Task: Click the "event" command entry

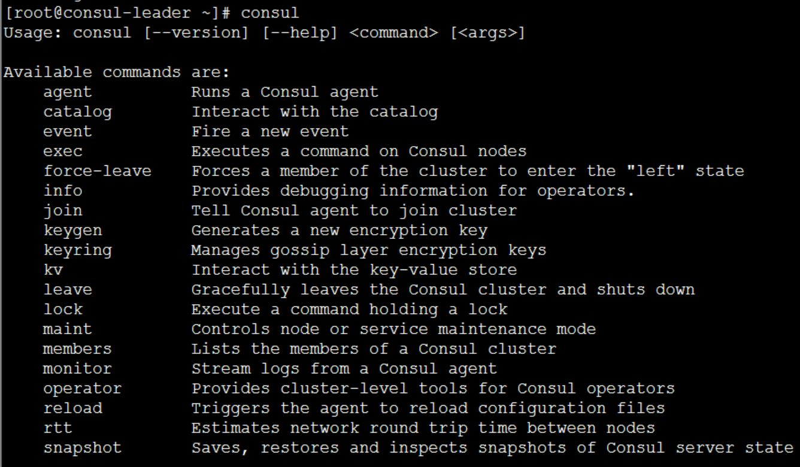Action: tap(68, 132)
